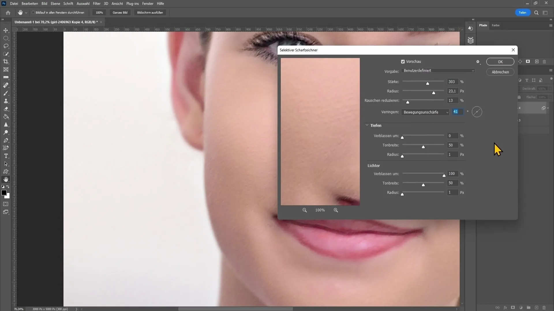Open the History panel icon
Image resolution: width=554 pixels, height=311 pixels.
pyautogui.click(x=471, y=28)
